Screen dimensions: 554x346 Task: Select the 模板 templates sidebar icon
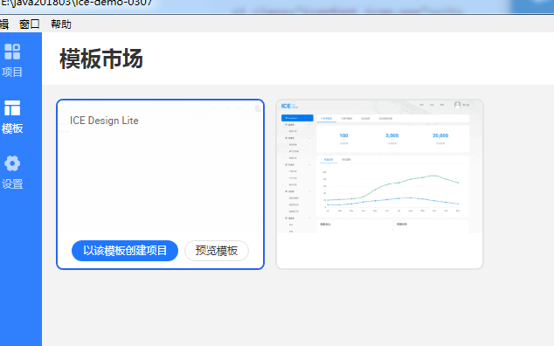(x=12, y=107)
